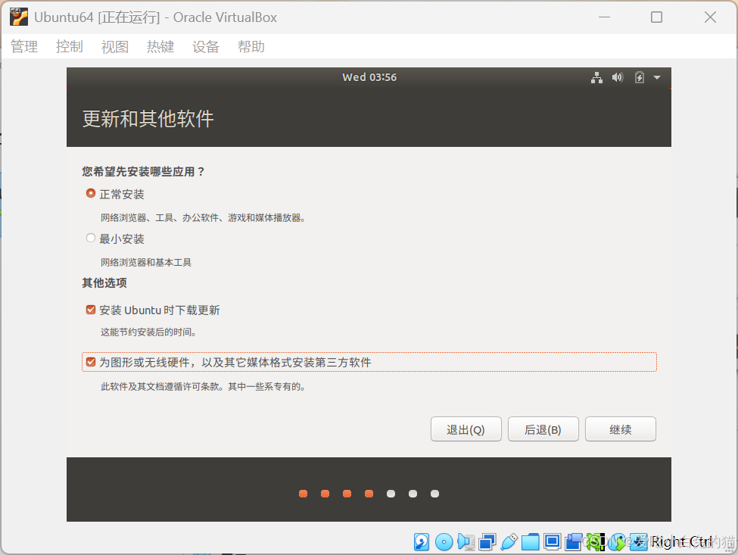Click 您希望先安装哪些应用？ question text
Viewport: 738px width, 555px height.
(144, 171)
